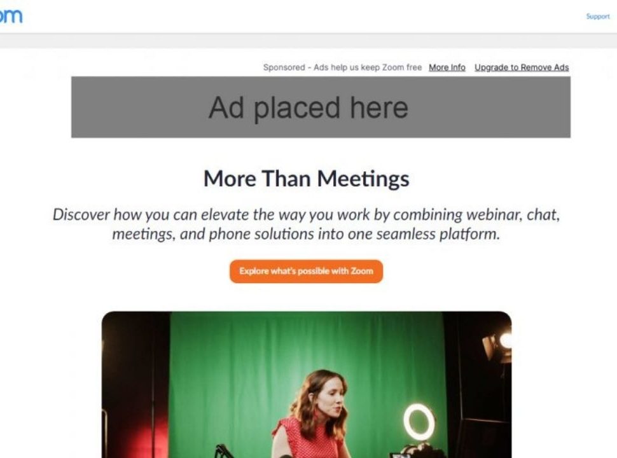The width and height of the screenshot is (617, 458).
Task: Click the 'Ad placed here' banner
Action: (x=321, y=107)
